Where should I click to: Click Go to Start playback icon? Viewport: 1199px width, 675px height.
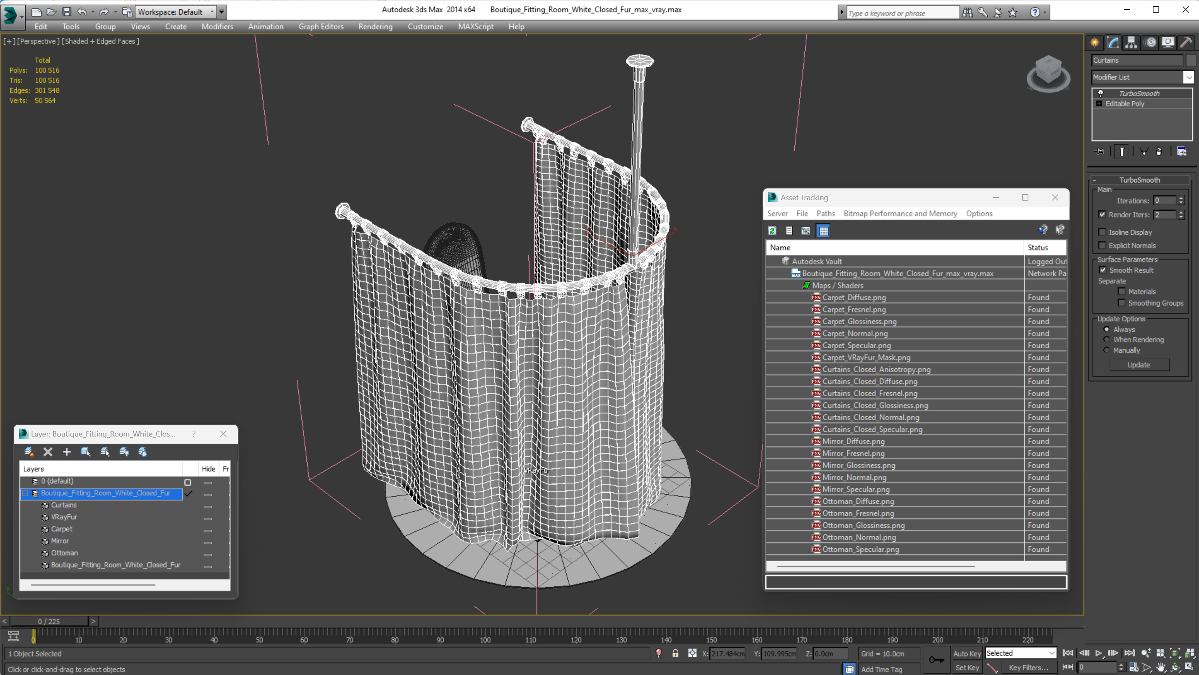pyautogui.click(x=1068, y=653)
